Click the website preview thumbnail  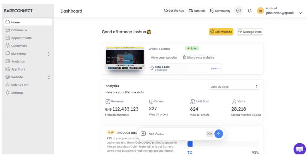point(125,58)
